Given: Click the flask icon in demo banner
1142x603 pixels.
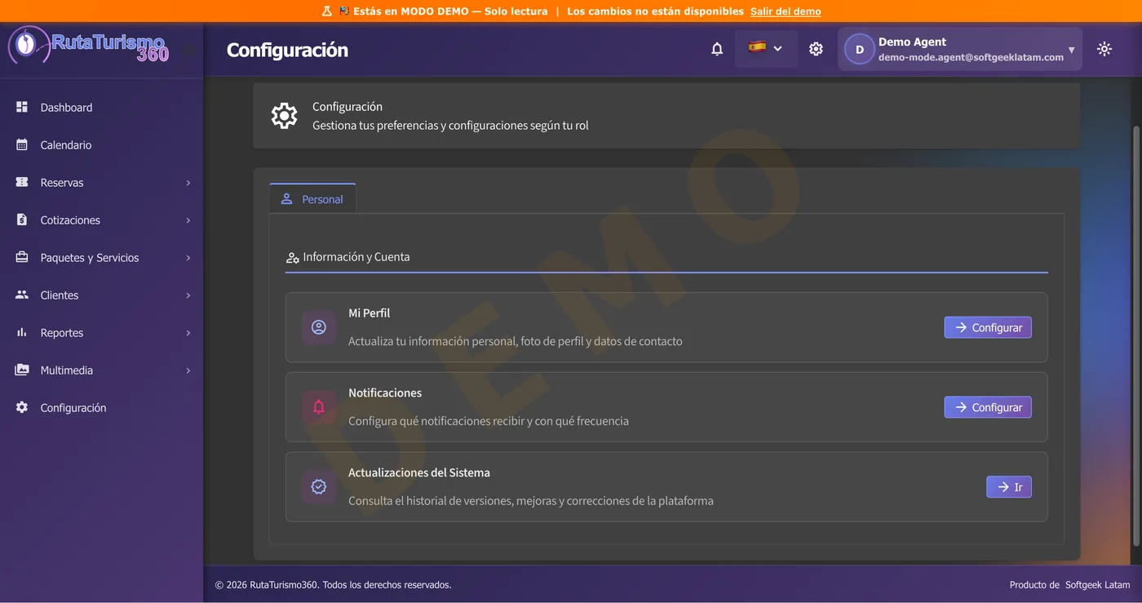Looking at the screenshot, I should (x=327, y=11).
